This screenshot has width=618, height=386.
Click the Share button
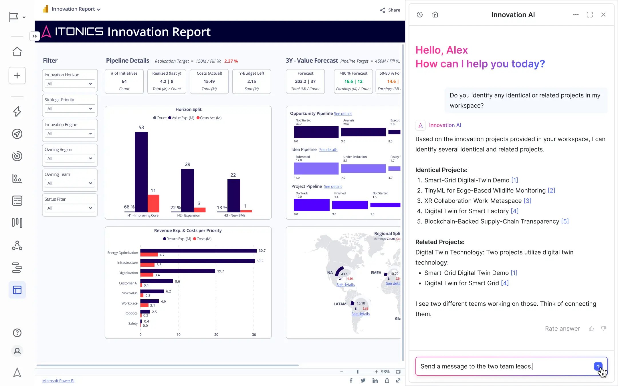coord(390,10)
